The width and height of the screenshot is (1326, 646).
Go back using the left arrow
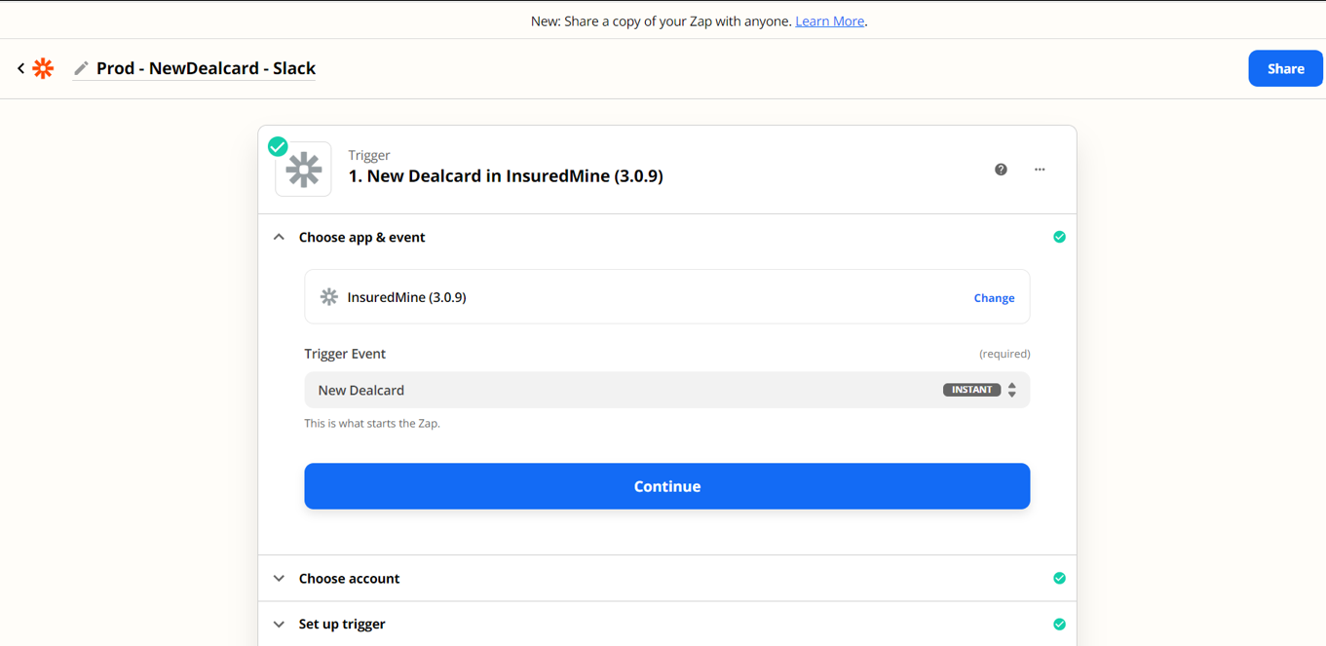click(20, 68)
